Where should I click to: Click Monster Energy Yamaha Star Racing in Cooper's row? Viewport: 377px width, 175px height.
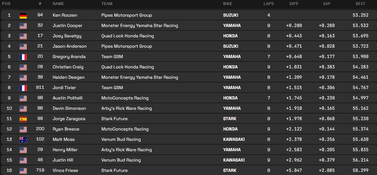point(139,25)
